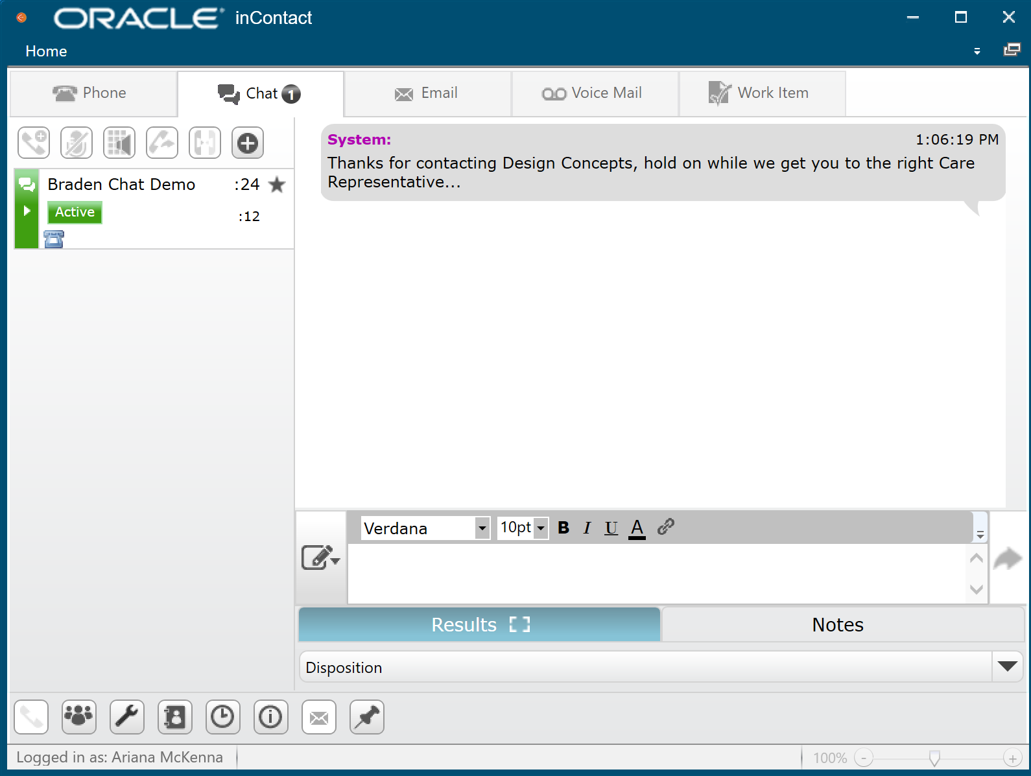The height and width of the screenshot is (776, 1031).
Task: Switch to the Voice Mail tab
Action: click(x=595, y=93)
